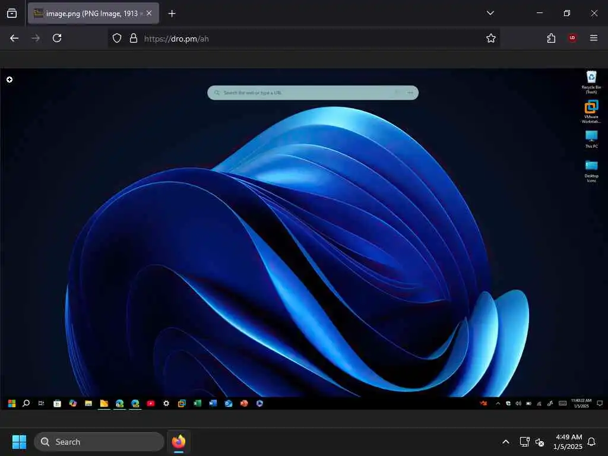Open the Firefox application menu
Image resolution: width=608 pixels, height=456 pixels.
[x=594, y=38]
